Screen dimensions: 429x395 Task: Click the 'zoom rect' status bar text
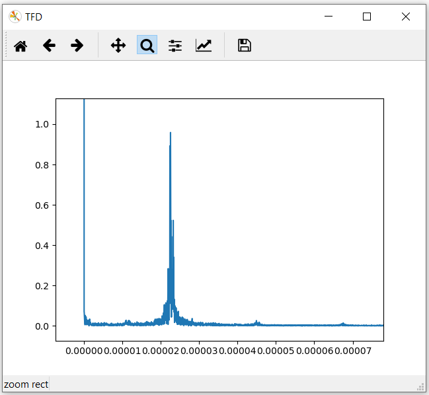click(26, 384)
